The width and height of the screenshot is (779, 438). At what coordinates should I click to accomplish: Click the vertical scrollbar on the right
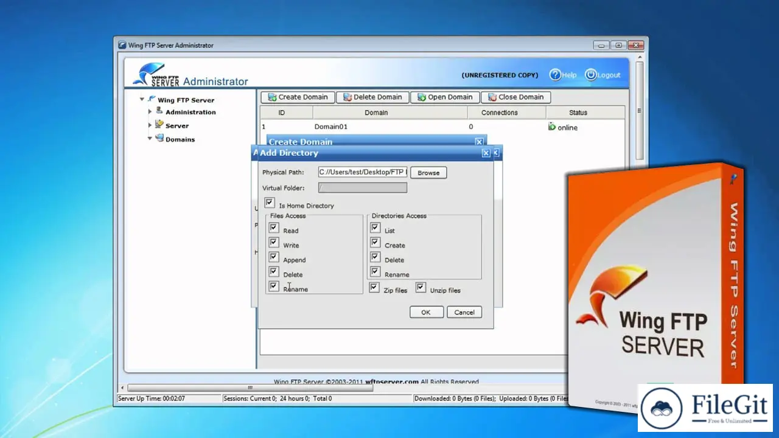click(x=638, y=111)
